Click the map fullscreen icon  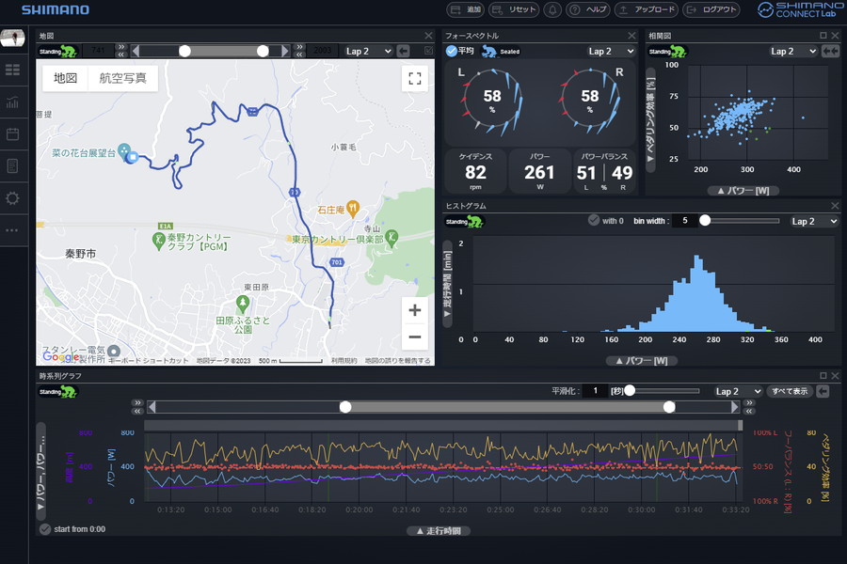click(414, 79)
